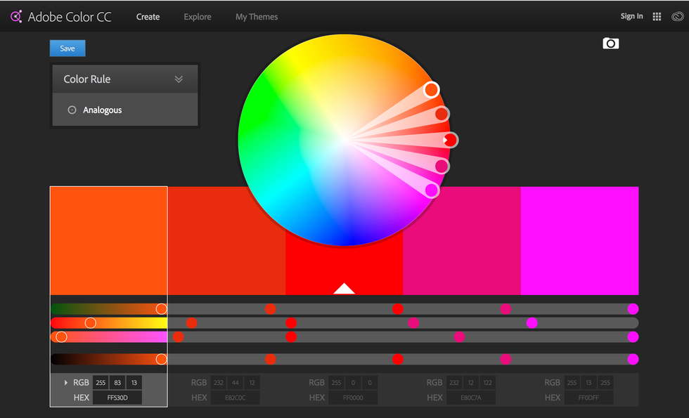This screenshot has width=689, height=418.
Task: Click the brightness slider handle for orange
Action: (161, 359)
